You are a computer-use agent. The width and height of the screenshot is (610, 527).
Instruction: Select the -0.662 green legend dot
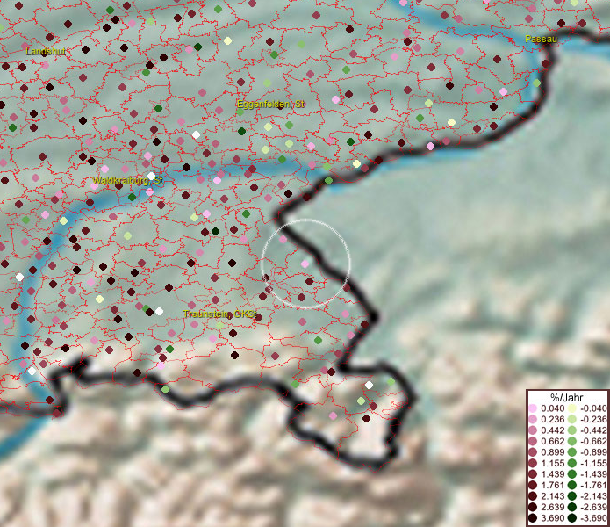(x=571, y=439)
